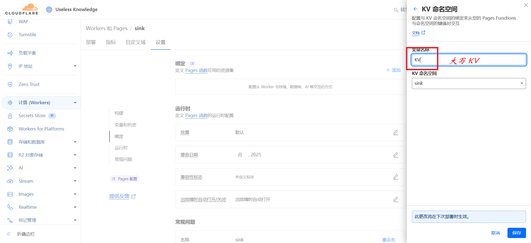Click edit icon for 兼容性标志 row
Image resolution: width=531 pixels, height=243 pixels.
point(395,177)
